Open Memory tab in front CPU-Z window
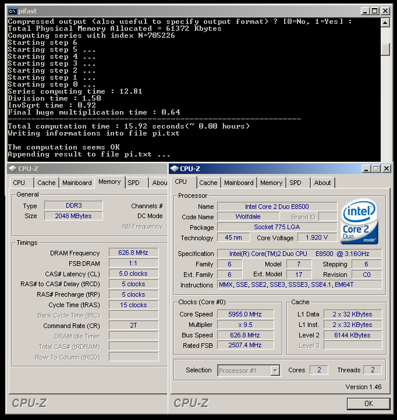This screenshot has width=397, height=420. (x=271, y=183)
